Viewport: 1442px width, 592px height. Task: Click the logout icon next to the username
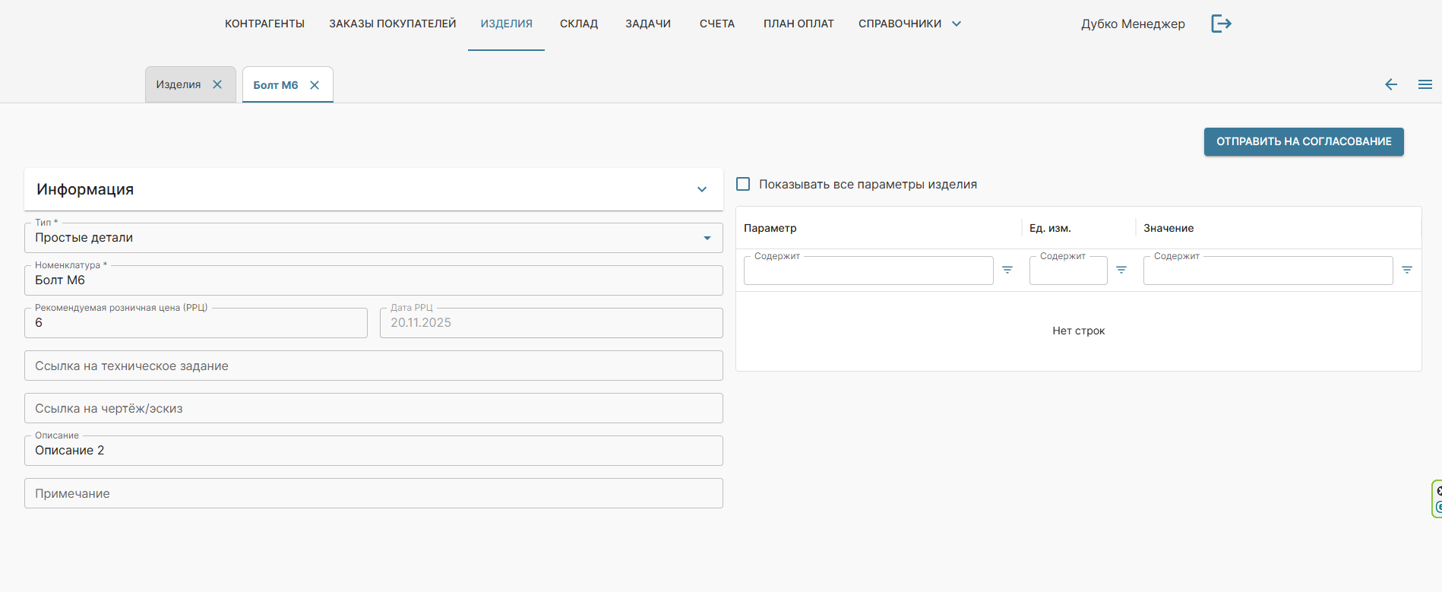[1221, 24]
